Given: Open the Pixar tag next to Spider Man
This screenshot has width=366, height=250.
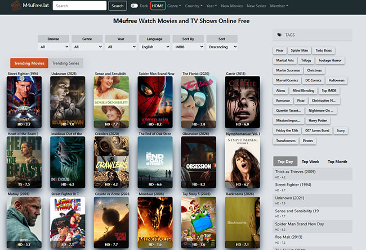Looking at the screenshot, I should (x=280, y=51).
